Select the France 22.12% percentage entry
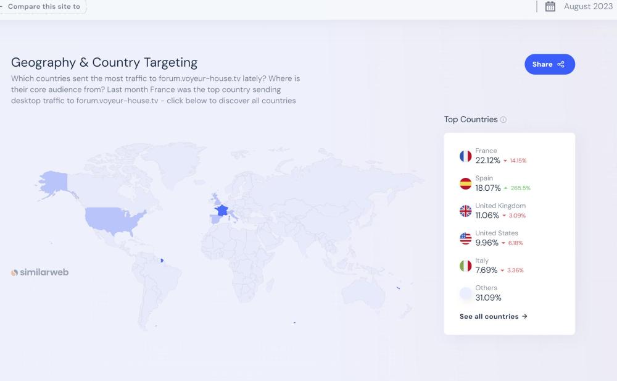Viewport: 617px width, 381px height. coord(487,161)
